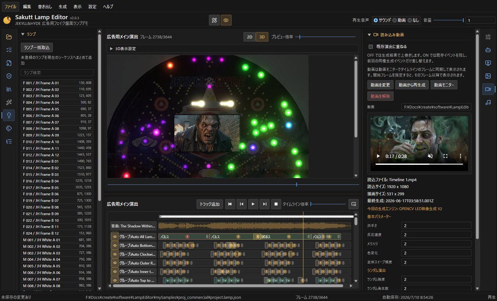Open the library books icon in left sidebar
Viewport: 497px width, 301px height.
(x=9, y=89)
